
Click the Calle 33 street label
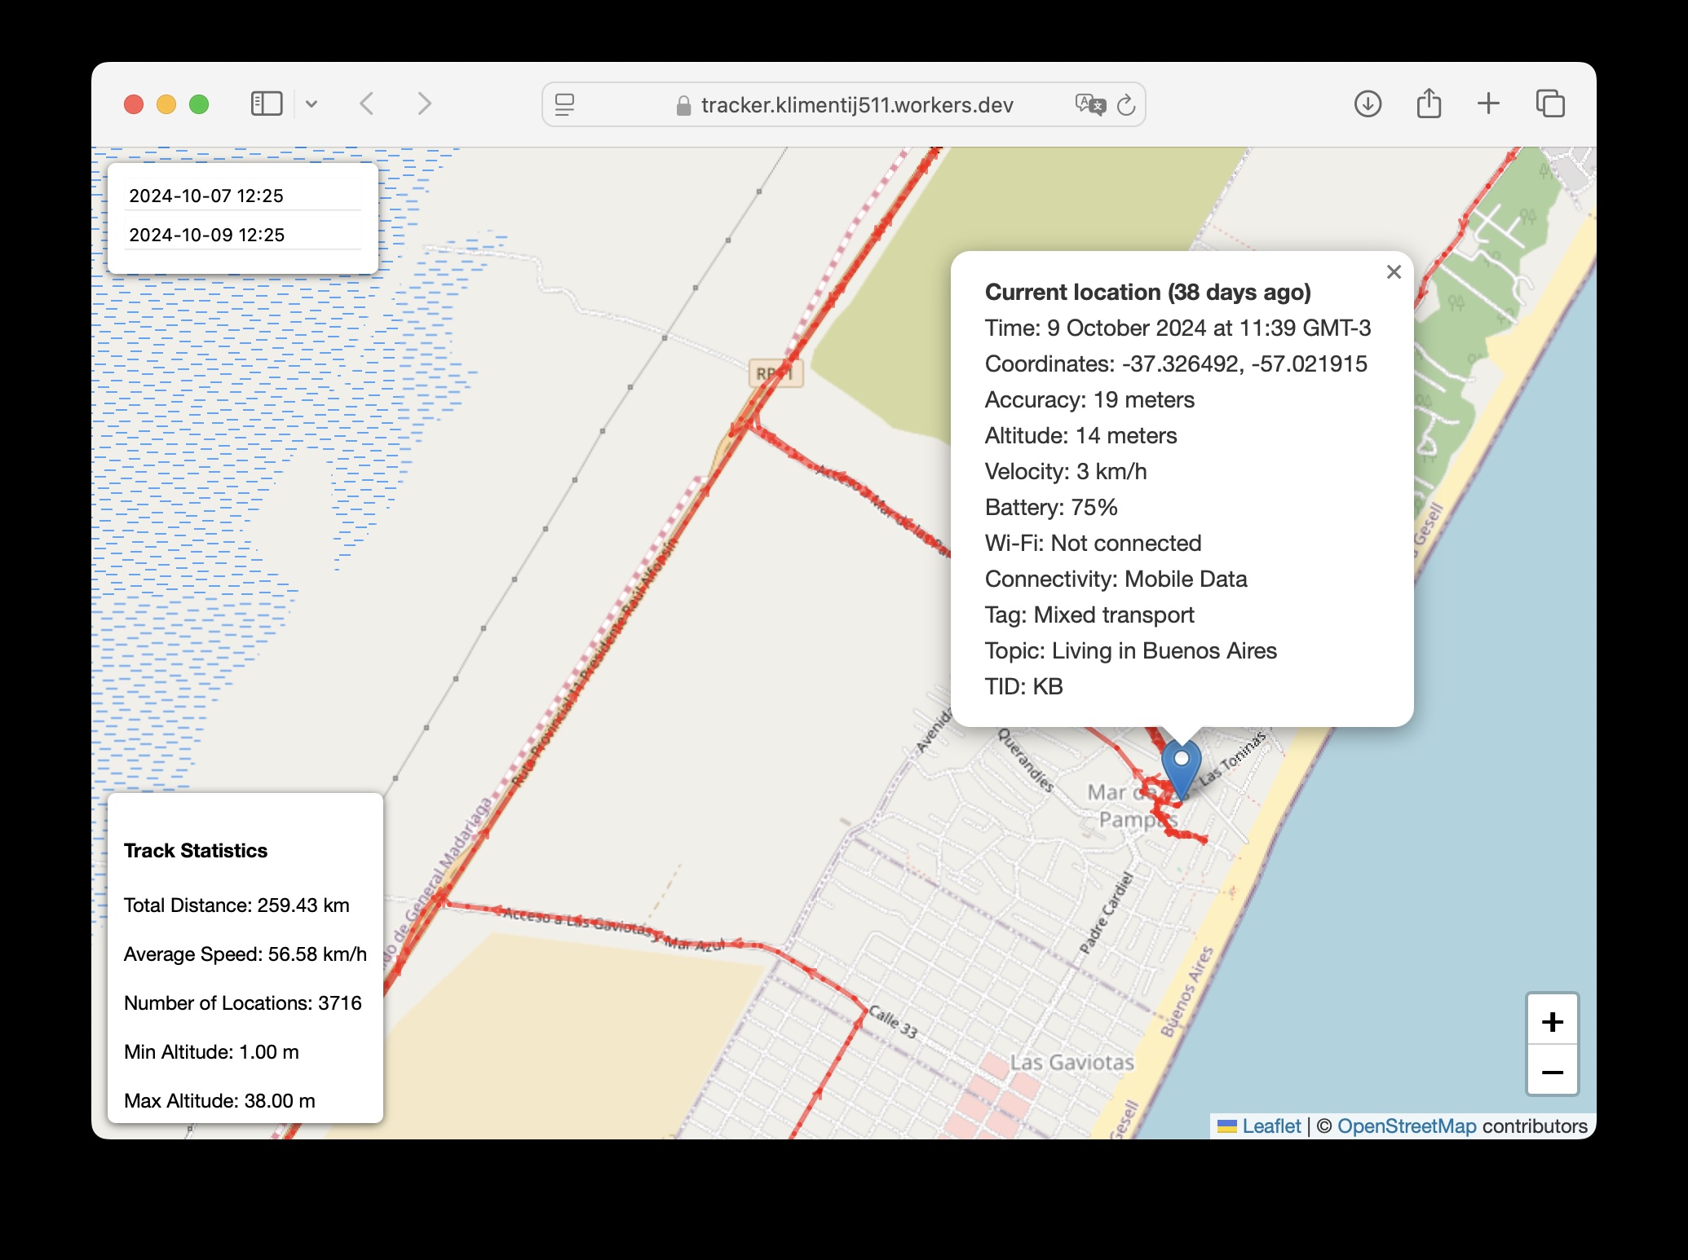click(x=894, y=1022)
